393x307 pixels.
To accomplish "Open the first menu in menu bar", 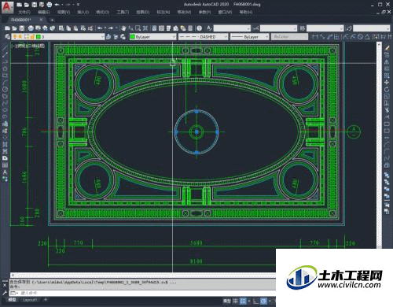I will (24, 12).
